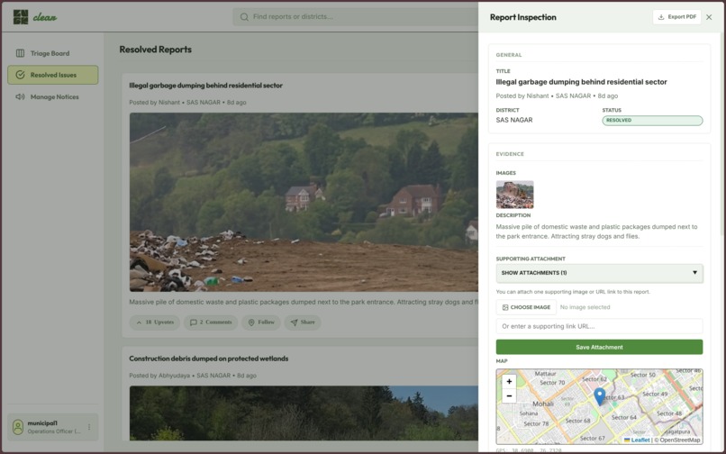The height and width of the screenshot is (454, 726).
Task: Upvote the illegal garbage dumping report
Action: coord(155,322)
